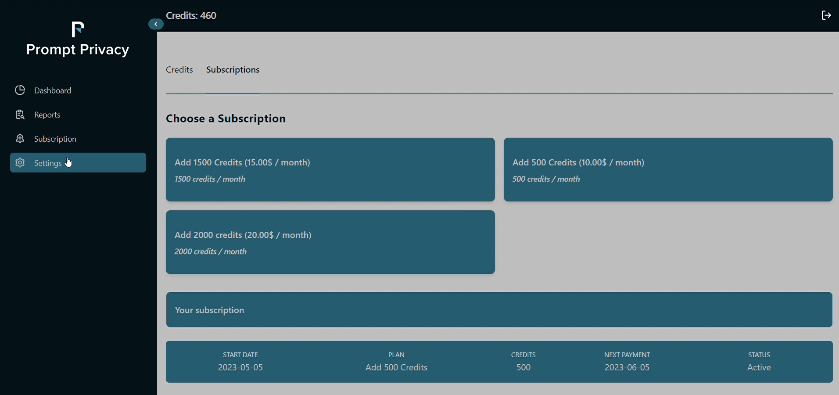
Task: Click the Active status value
Action: [759, 367]
